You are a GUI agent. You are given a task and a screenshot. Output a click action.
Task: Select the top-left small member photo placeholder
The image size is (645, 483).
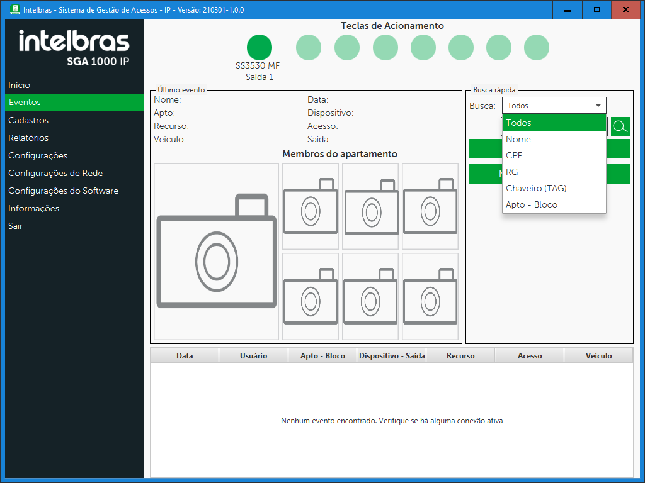(x=310, y=206)
